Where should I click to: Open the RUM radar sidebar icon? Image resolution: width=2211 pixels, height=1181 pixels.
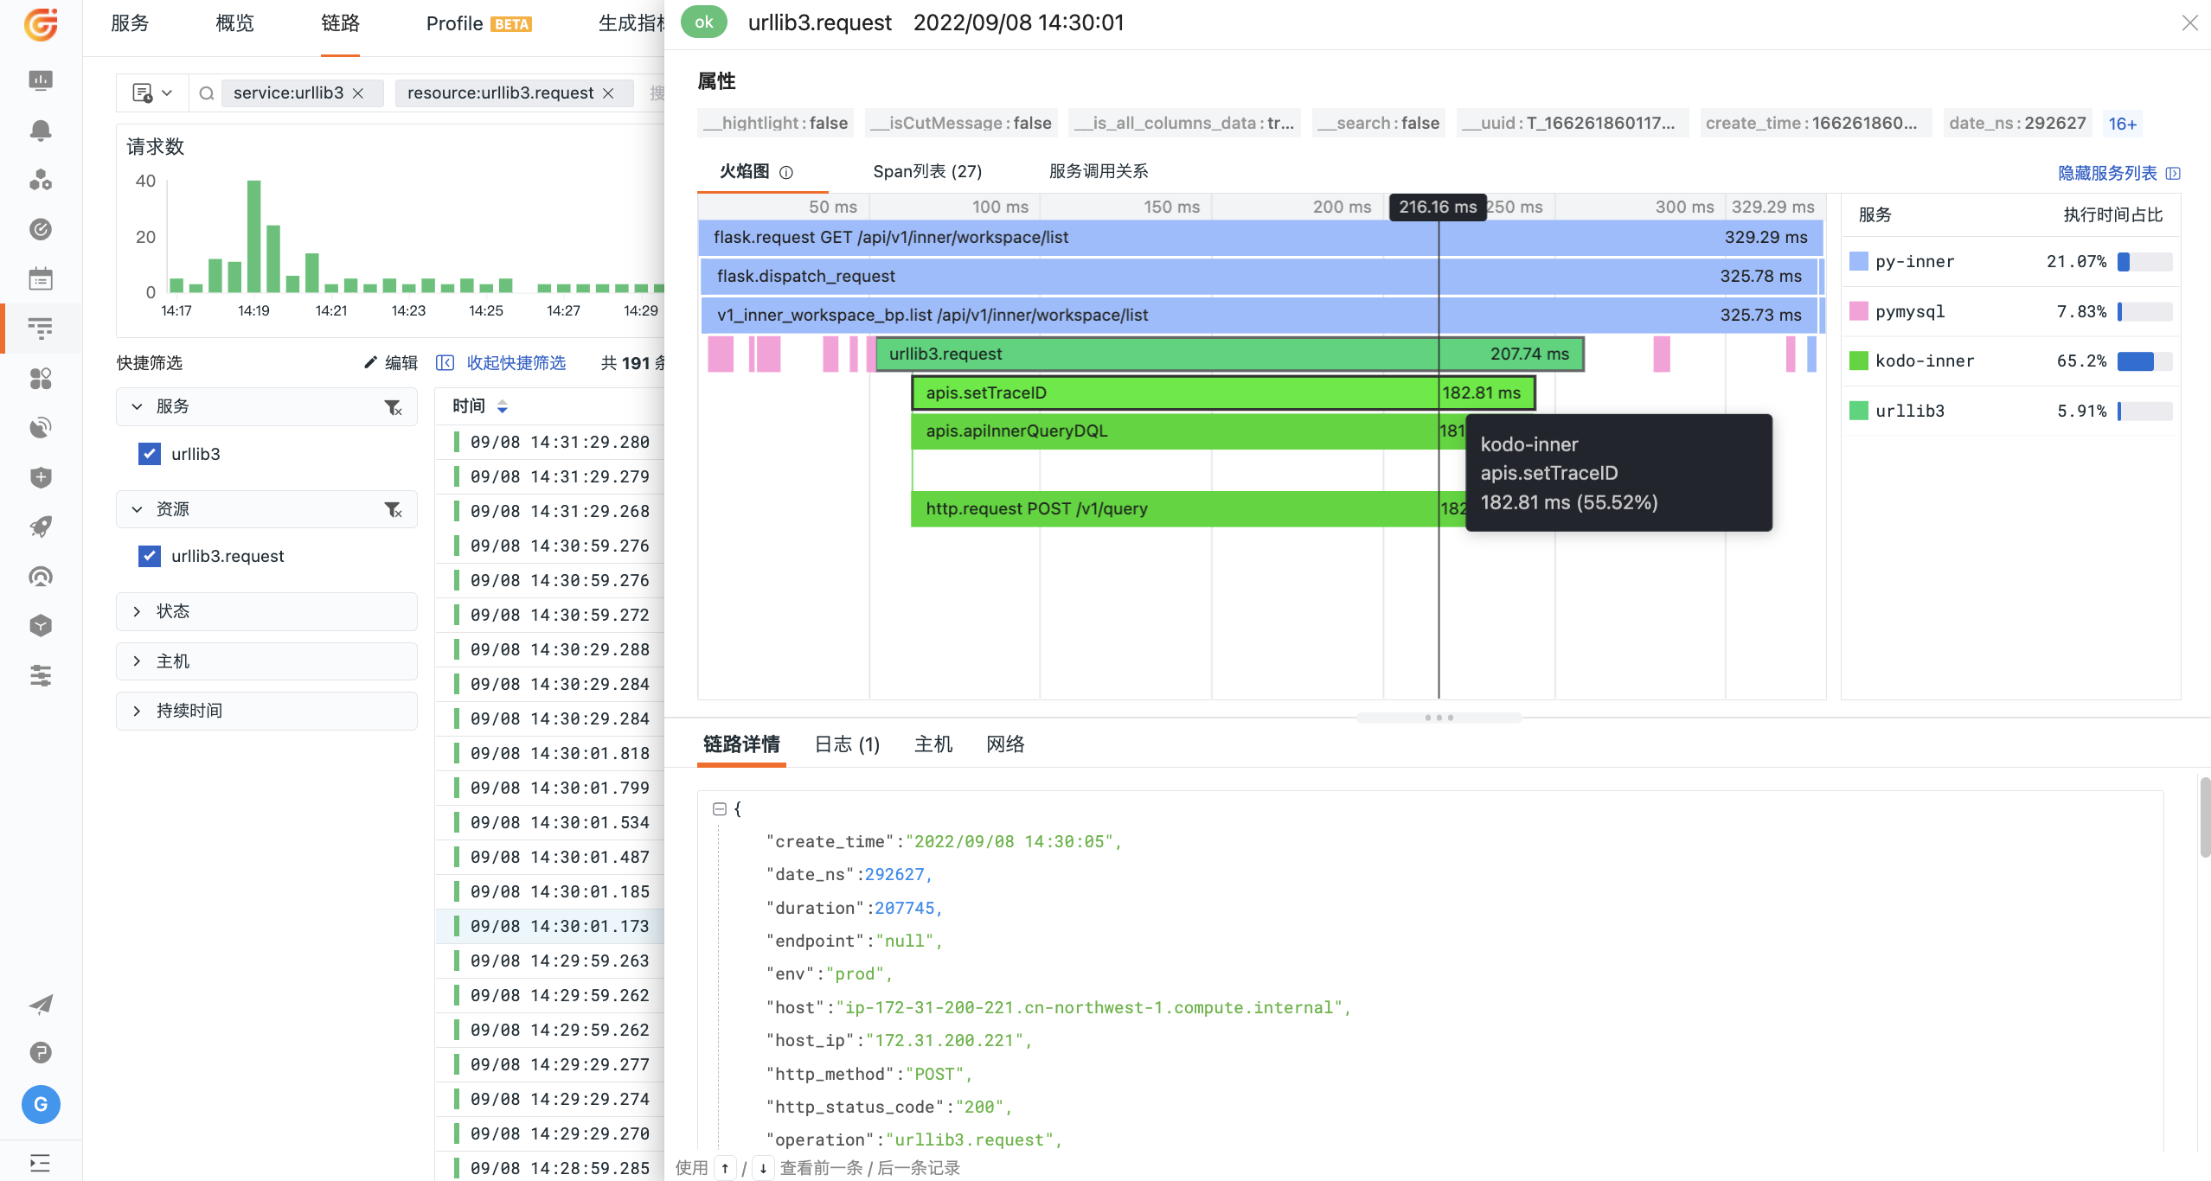tap(41, 428)
